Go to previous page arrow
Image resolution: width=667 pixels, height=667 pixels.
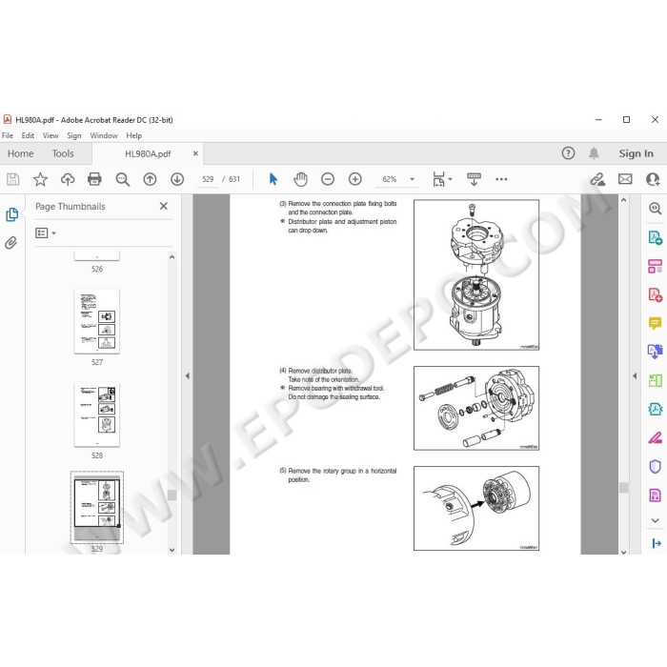coord(150,179)
